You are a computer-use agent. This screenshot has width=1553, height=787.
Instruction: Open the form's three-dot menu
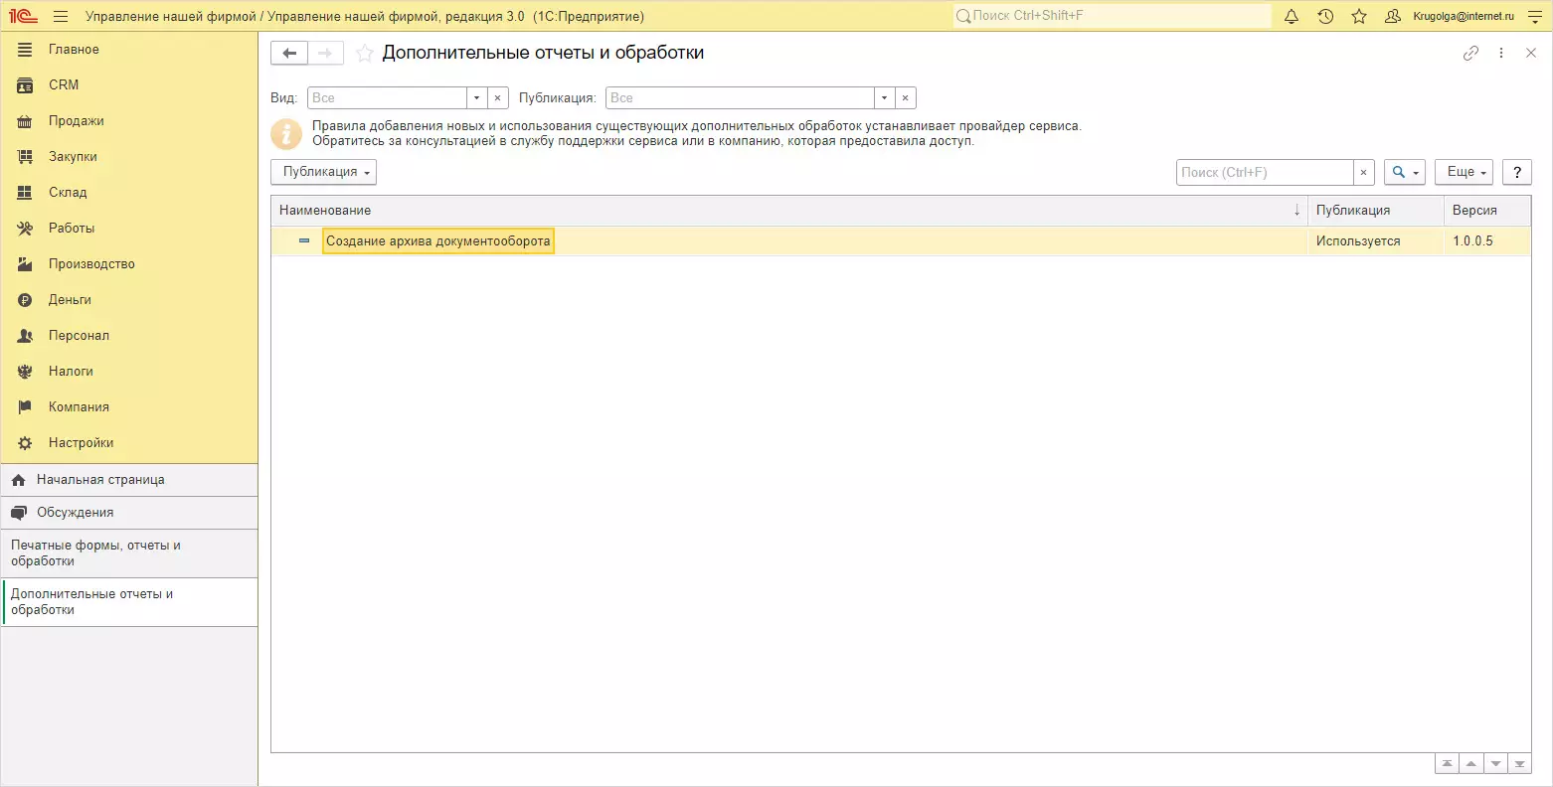(1501, 54)
